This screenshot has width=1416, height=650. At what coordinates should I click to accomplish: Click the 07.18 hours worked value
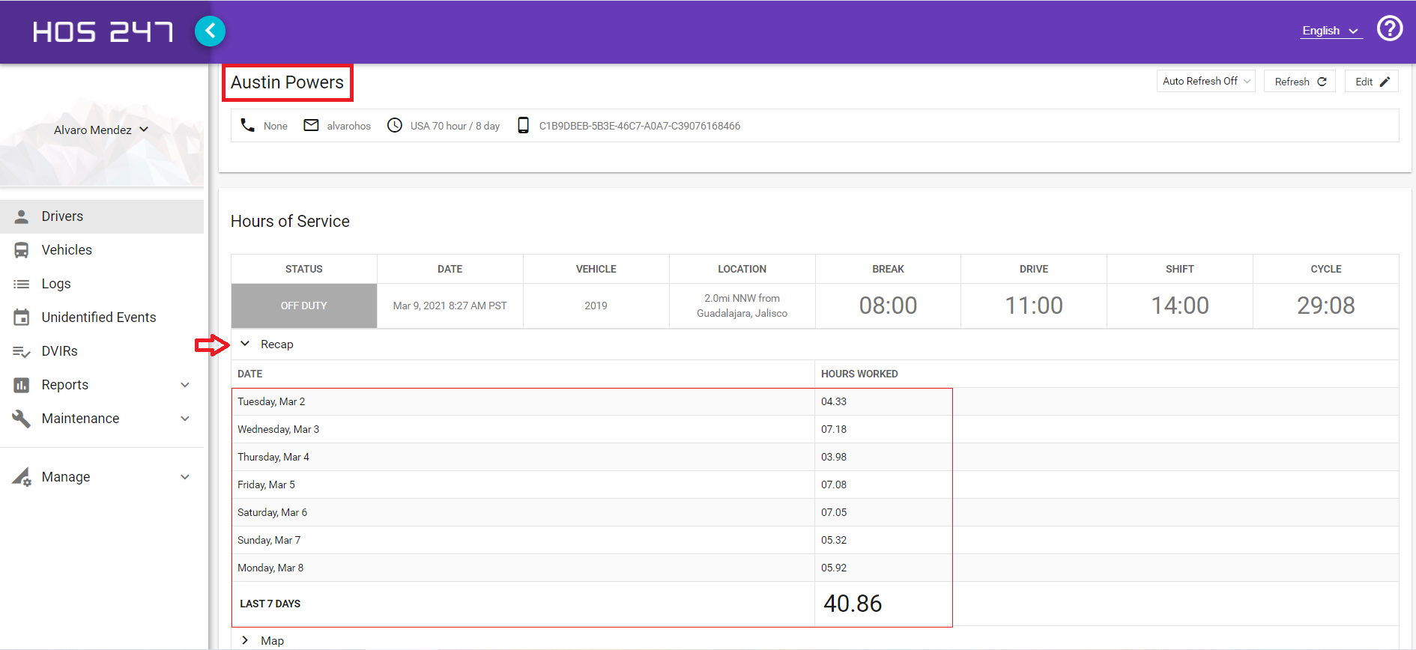[x=834, y=430]
